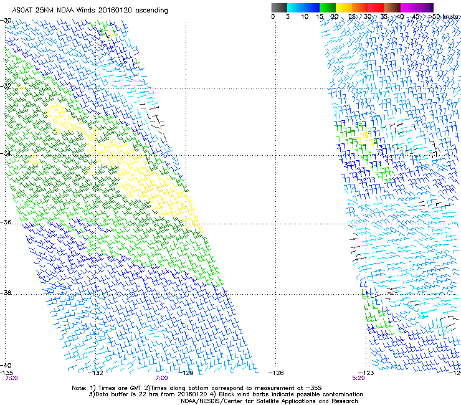This screenshot has height=405, width=461.
Task: Click the '-38' latitude axis label
Action: [6, 293]
